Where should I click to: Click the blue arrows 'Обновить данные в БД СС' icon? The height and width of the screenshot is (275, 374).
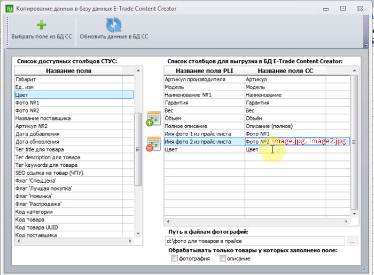(x=114, y=25)
